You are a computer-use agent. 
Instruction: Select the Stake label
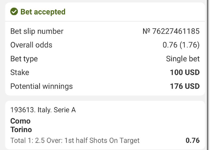20,72
